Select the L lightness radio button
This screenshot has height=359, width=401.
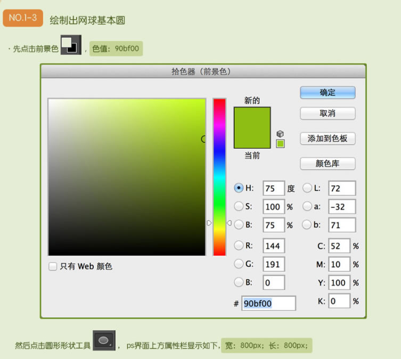pos(307,188)
